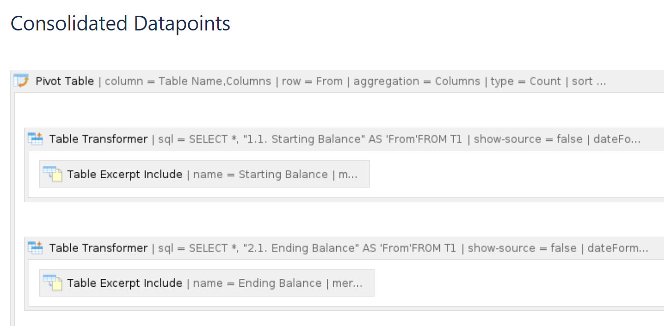Click the Pivot Table macro icon
This screenshot has width=664, height=326.
point(21,81)
